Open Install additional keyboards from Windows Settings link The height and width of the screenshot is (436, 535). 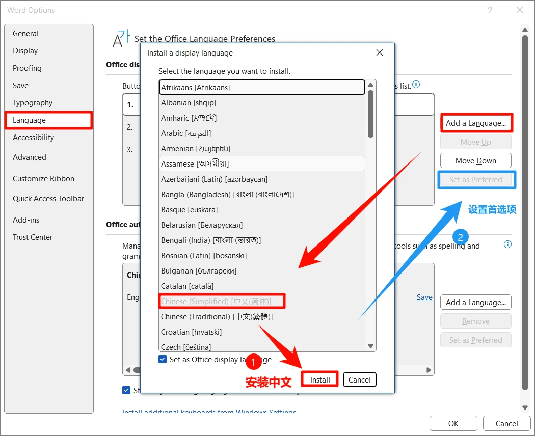(209, 412)
